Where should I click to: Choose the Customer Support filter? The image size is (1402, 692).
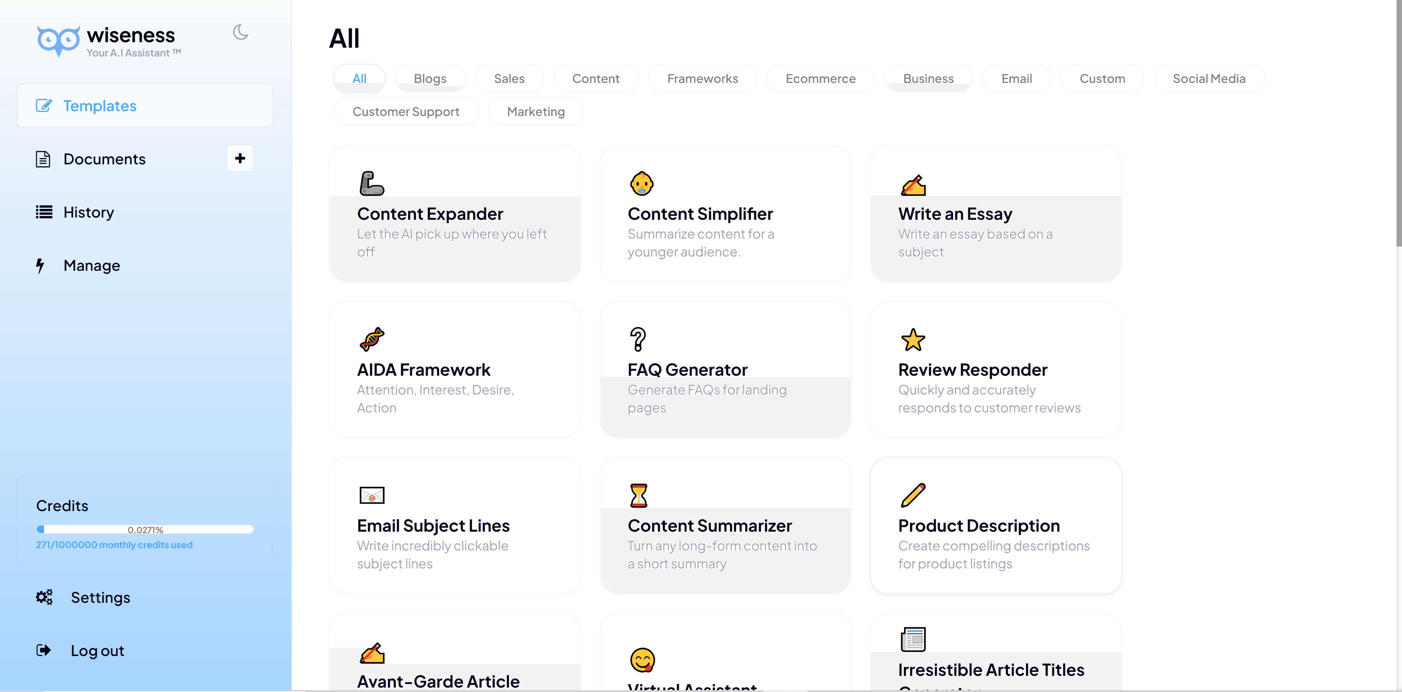tap(405, 112)
